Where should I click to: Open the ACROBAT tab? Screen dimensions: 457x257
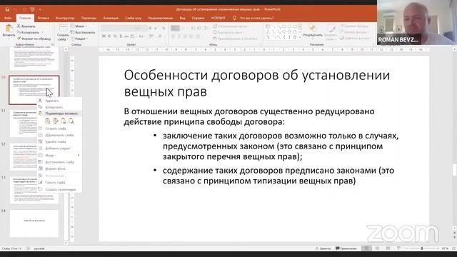tap(219, 18)
